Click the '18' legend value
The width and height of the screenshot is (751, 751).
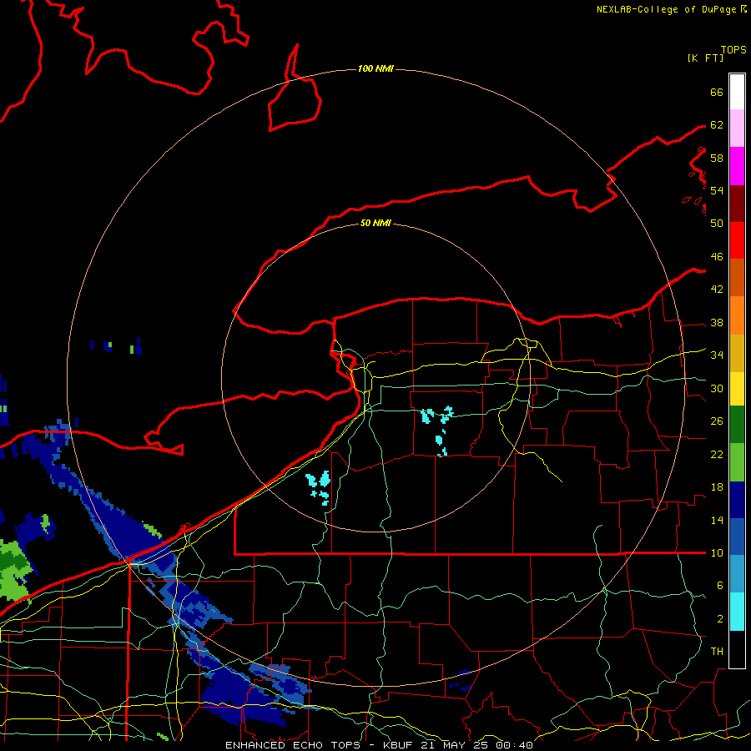717,487
